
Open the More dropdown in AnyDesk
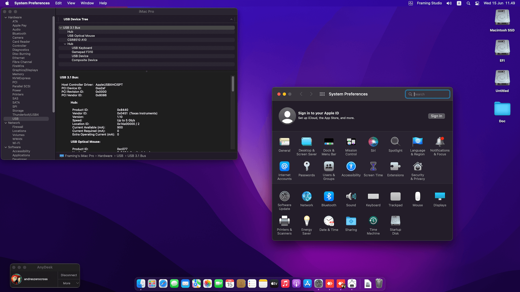69,283
